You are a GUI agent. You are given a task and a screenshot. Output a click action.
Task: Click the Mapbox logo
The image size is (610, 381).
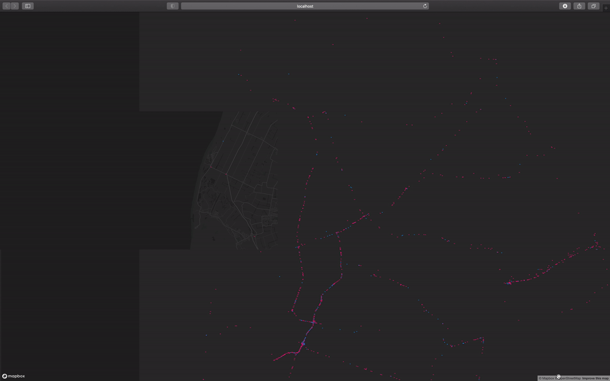(13, 376)
